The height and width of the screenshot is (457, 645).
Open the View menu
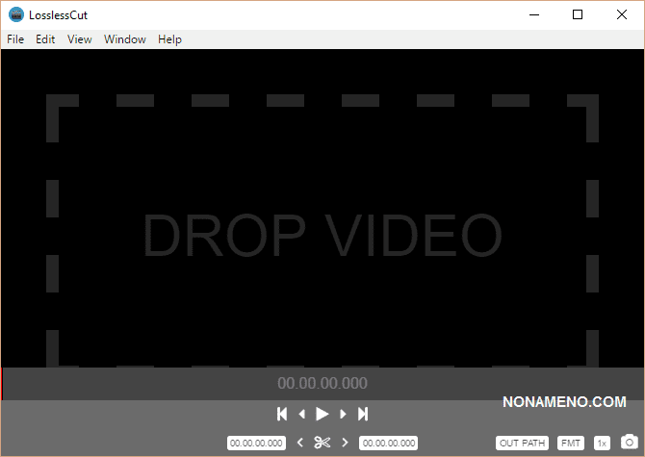point(80,39)
